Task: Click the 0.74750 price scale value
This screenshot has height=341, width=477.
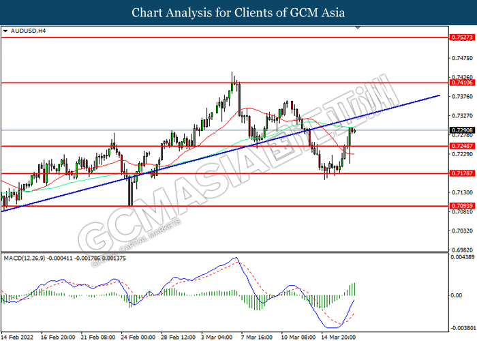Action: pos(463,58)
